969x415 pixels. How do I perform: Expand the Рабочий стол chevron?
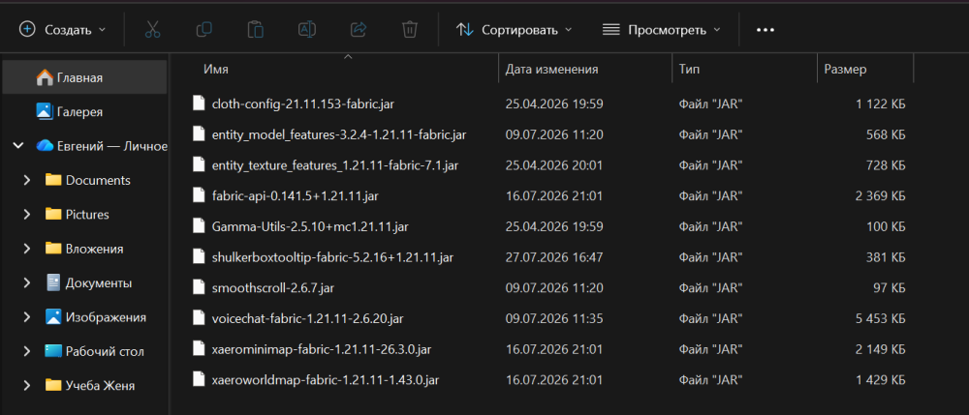[26, 351]
